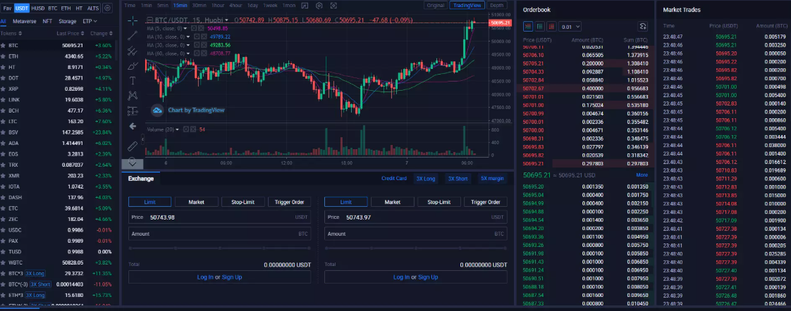This screenshot has width=791, height=311.
Task: Click the sell panel amount percentage slider
Action: point(416,248)
